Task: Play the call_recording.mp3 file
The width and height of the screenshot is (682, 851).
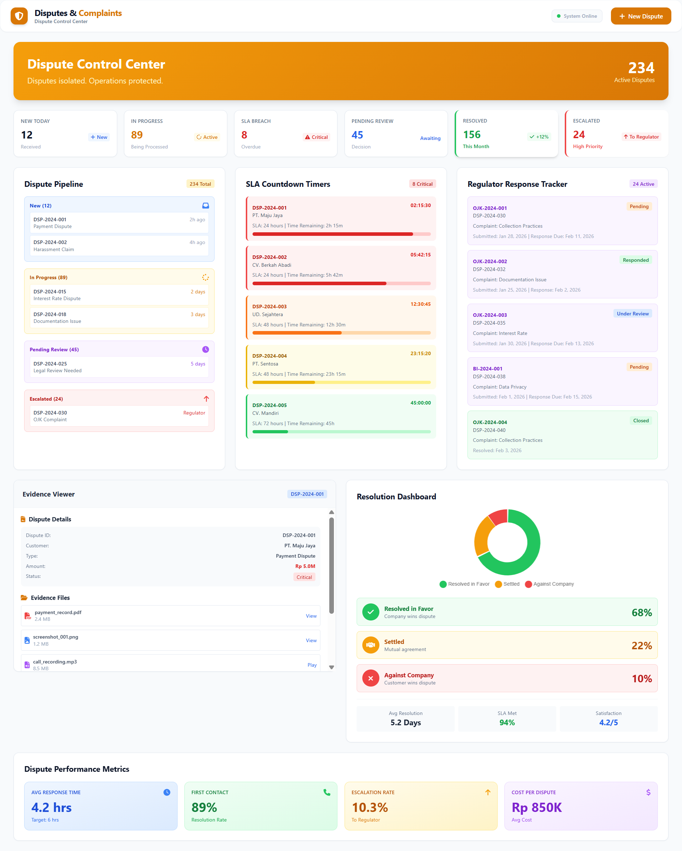Action: 312,665
